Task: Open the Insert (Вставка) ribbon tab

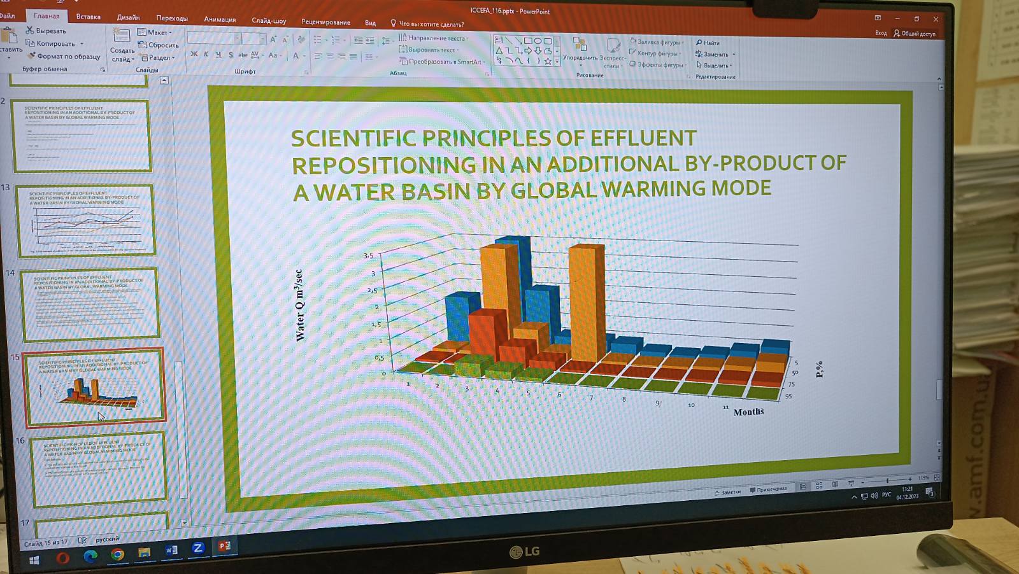Action: point(88,17)
